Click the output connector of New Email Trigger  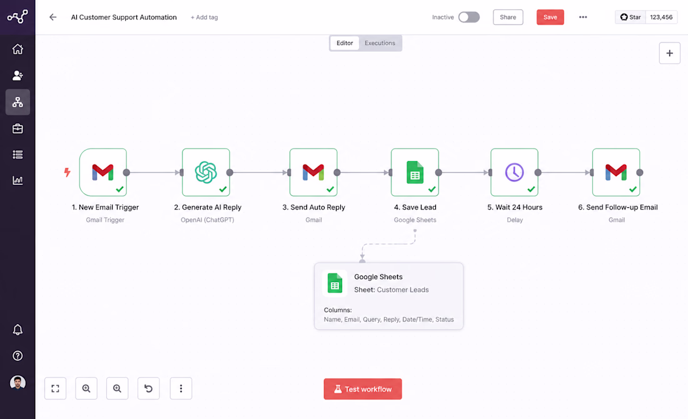click(126, 172)
